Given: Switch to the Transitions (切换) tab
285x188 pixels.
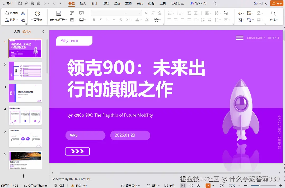Looking at the screenshot, I should 106,3.
